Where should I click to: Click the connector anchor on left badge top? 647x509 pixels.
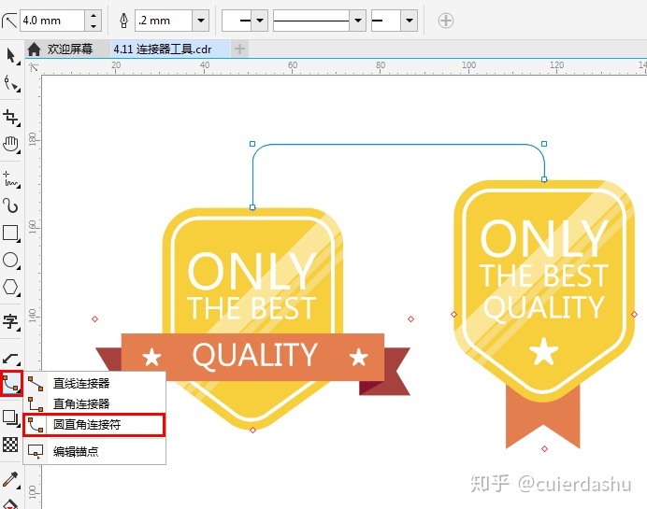pos(252,207)
